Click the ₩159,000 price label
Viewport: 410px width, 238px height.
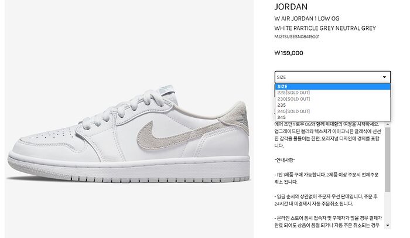289,53
